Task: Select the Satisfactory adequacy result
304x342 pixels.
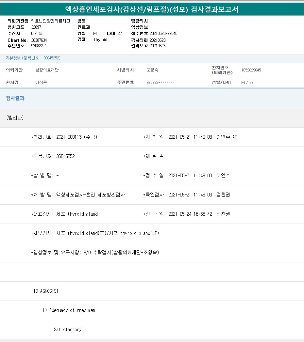Action: [x=68, y=330]
